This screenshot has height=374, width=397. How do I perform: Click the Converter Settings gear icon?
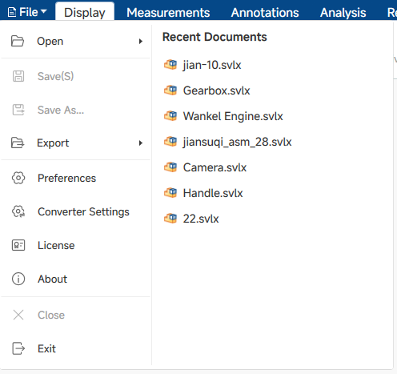(x=18, y=211)
